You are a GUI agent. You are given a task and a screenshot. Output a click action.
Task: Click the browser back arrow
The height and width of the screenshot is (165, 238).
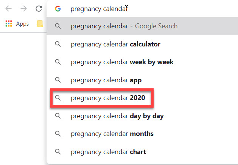coord(9,9)
